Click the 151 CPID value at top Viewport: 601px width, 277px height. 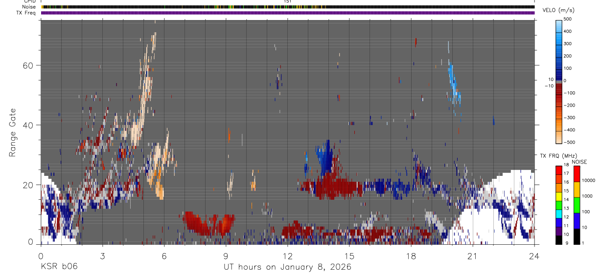pos(287,1)
